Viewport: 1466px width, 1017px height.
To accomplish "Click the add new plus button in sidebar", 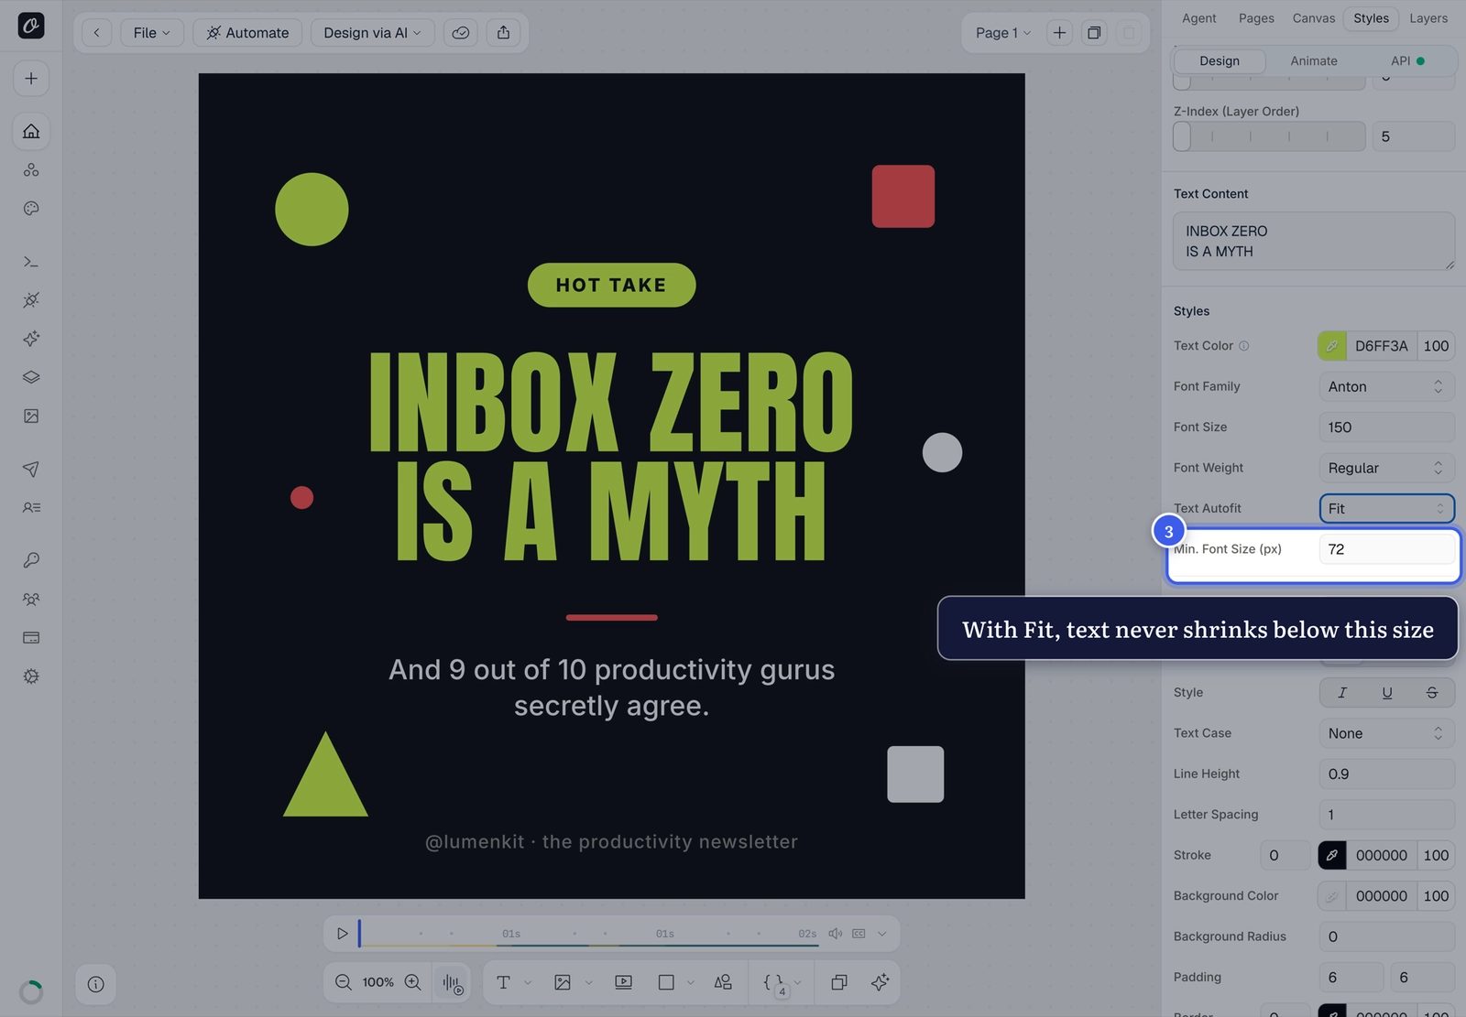I will pyautogui.click(x=31, y=79).
